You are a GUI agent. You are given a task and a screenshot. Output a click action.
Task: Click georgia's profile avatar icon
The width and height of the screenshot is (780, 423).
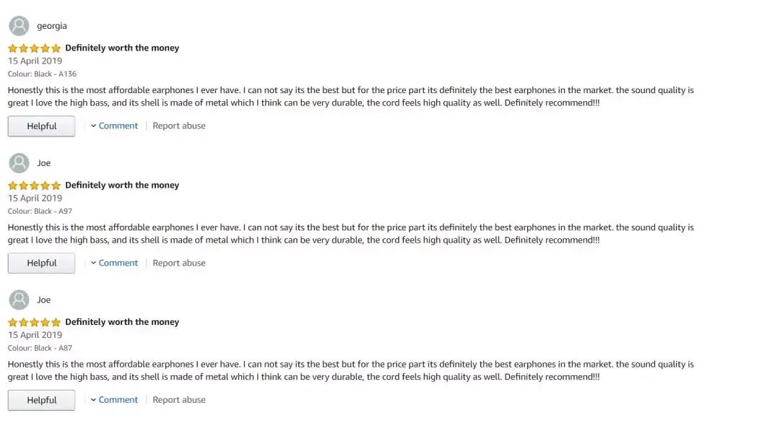19,26
